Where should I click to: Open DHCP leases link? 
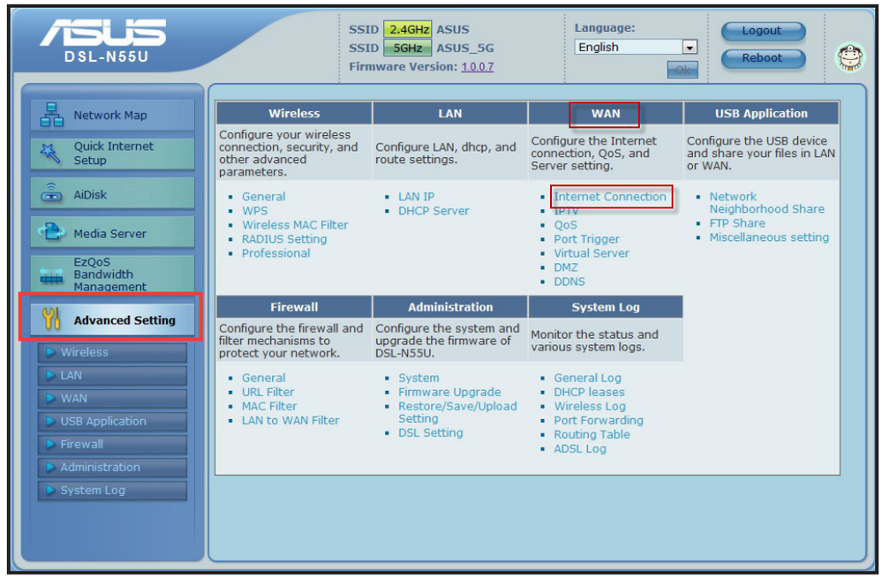[589, 392]
